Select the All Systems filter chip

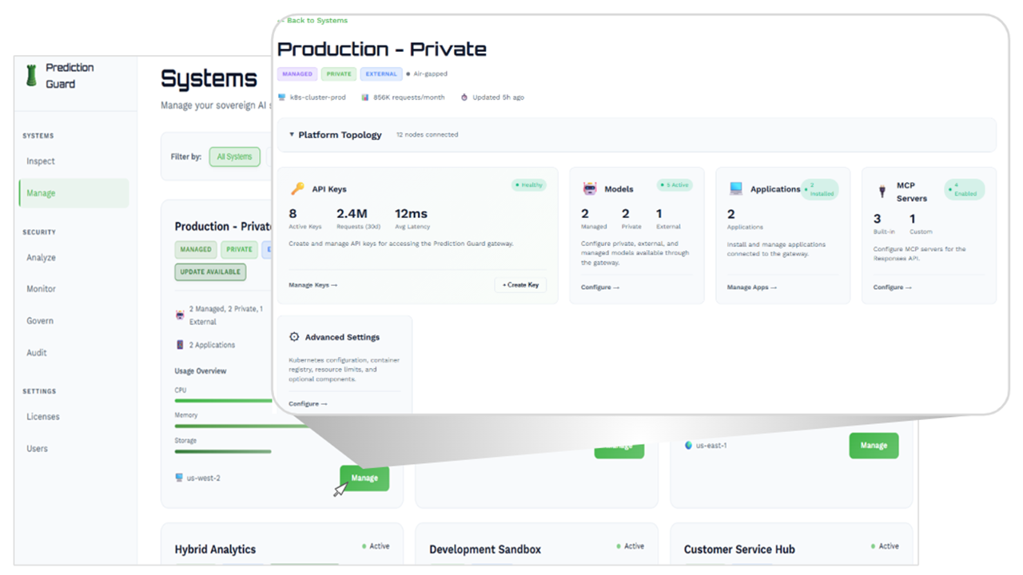pos(234,157)
